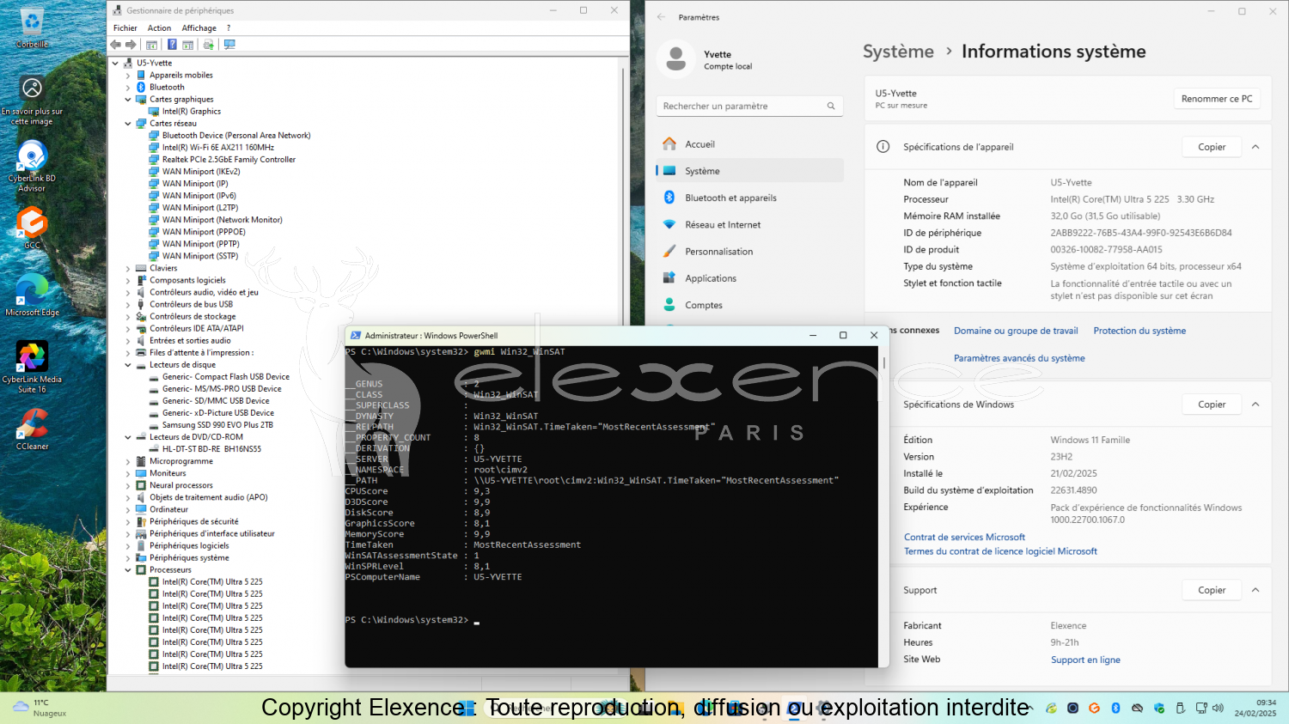The width and height of the screenshot is (1289, 724).
Task: Click the Back arrow in Device Manager toolbar
Action: [x=115, y=45]
